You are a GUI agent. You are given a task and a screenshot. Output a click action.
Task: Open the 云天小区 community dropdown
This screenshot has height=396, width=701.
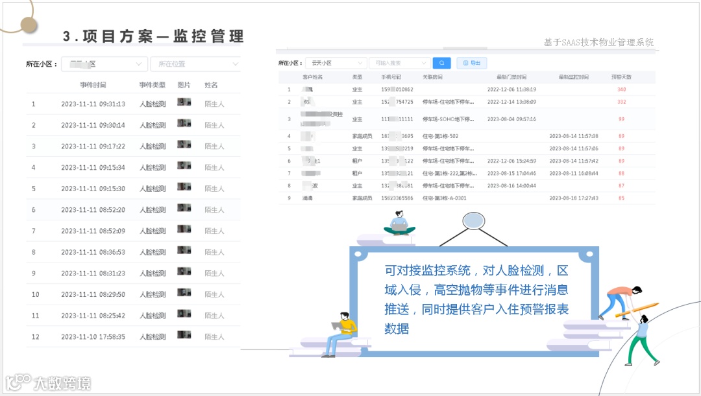[x=336, y=63]
